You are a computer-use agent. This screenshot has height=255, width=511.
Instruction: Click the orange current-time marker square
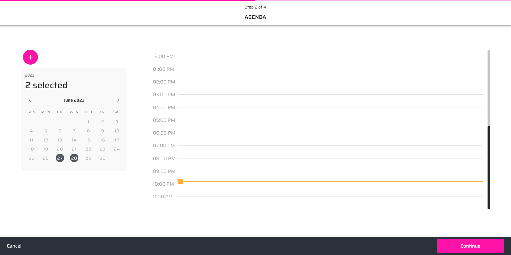pyautogui.click(x=180, y=181)
